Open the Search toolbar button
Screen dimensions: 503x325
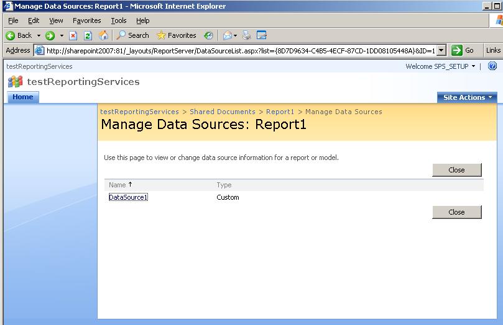coord(132,35)
